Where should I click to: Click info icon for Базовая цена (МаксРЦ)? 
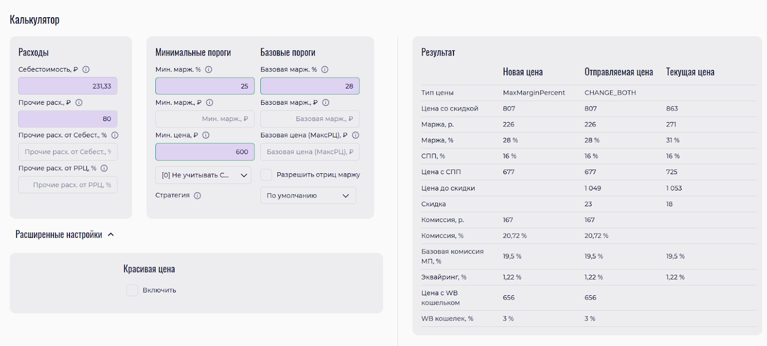coord(356,135)
